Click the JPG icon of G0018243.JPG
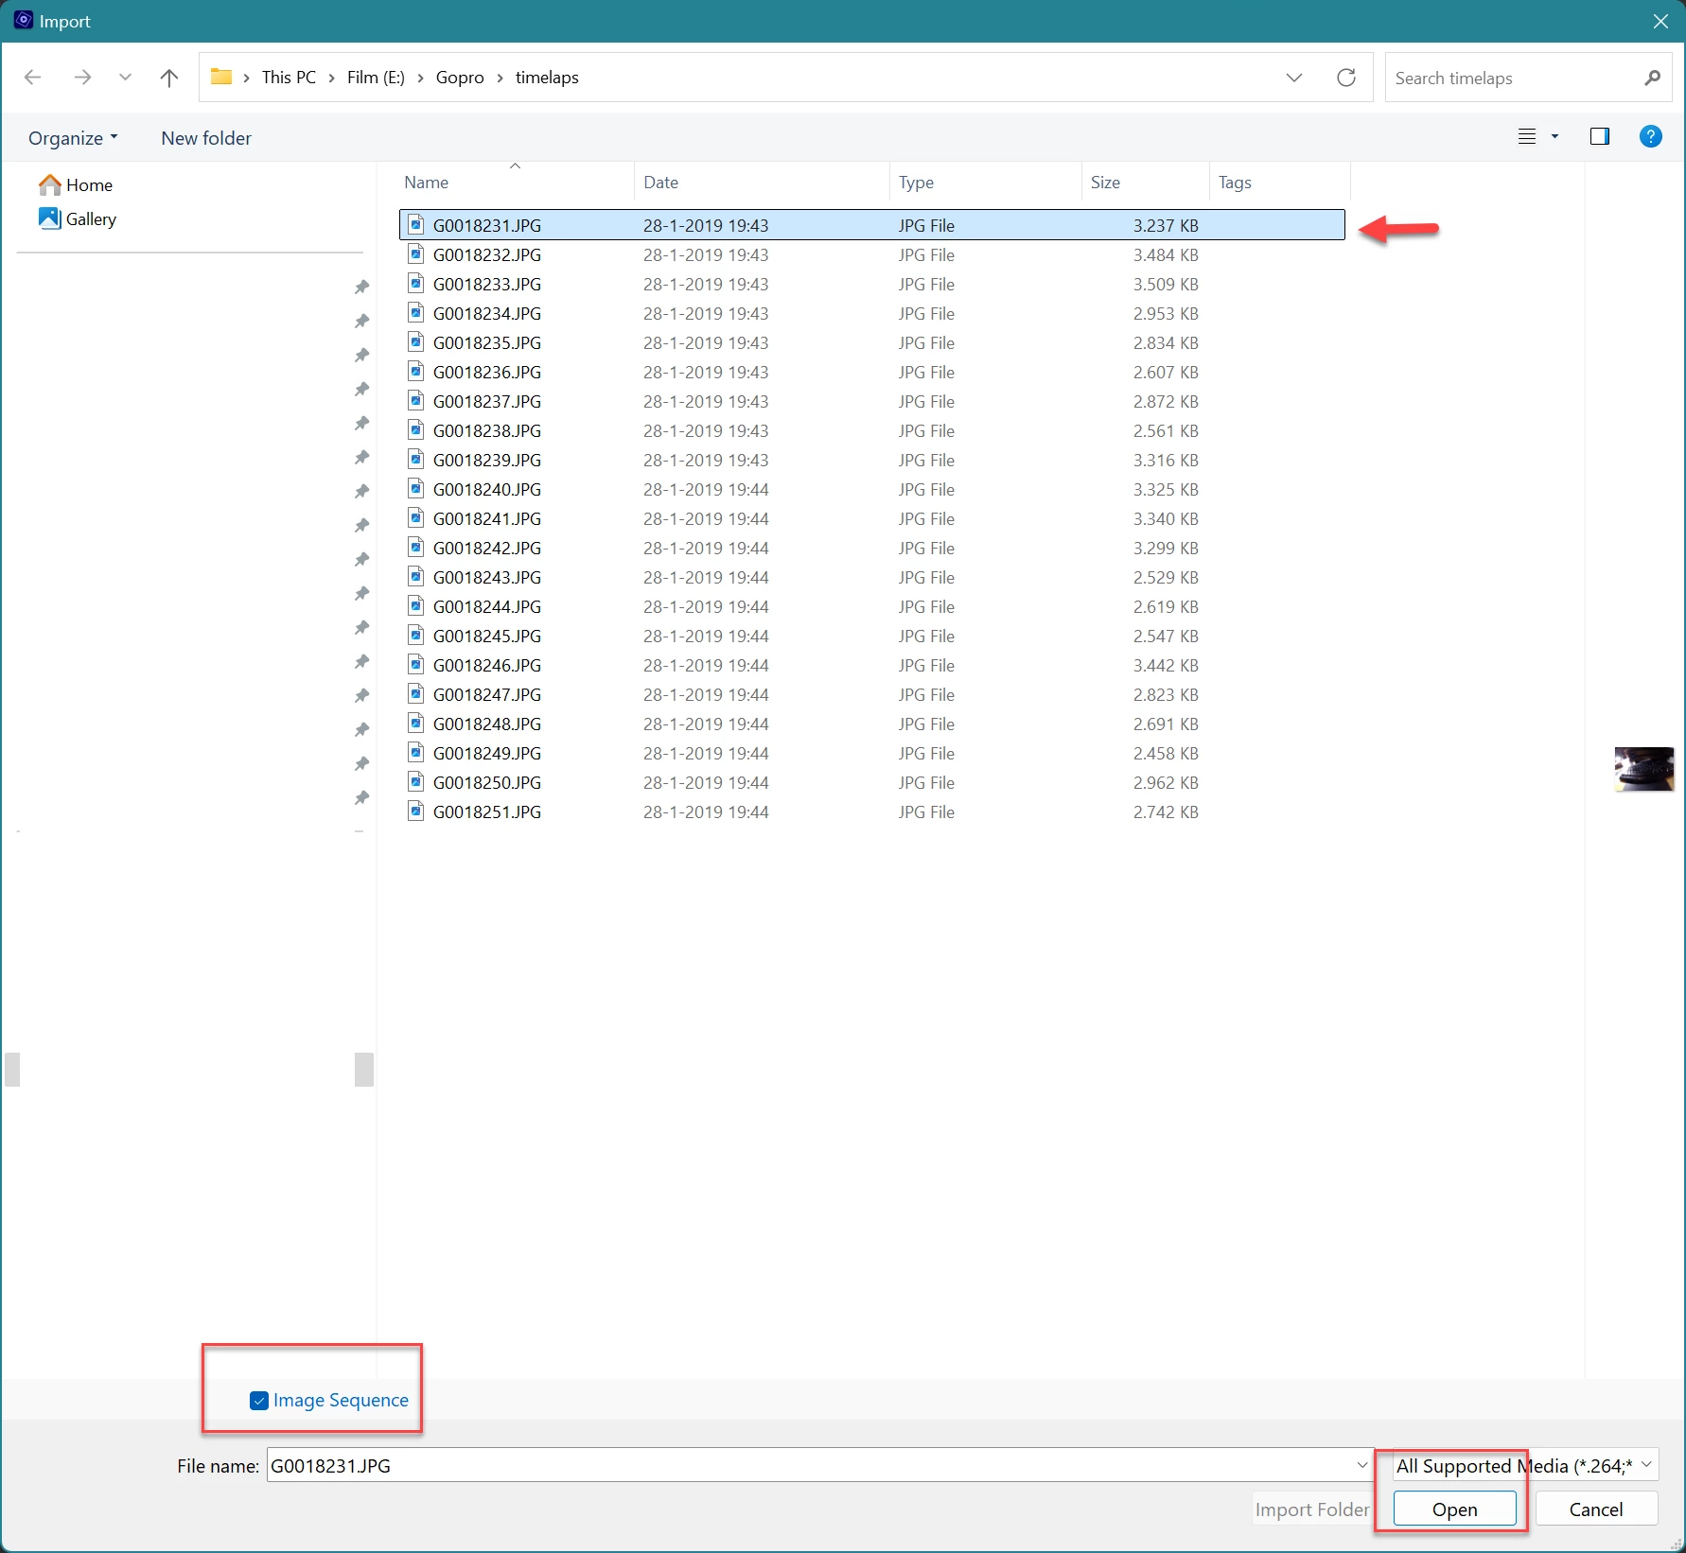 [x=415, y=576]
